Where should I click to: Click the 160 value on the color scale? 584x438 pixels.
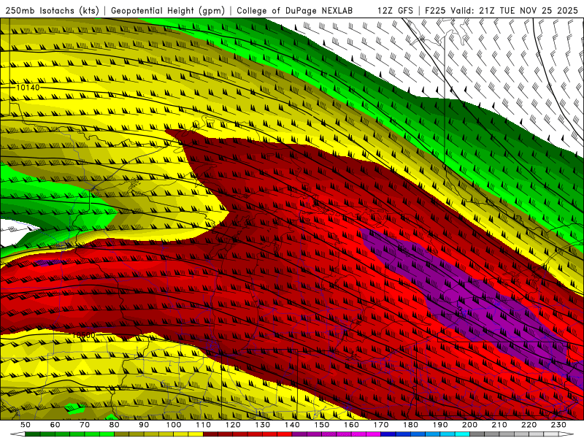click(351, 425)
